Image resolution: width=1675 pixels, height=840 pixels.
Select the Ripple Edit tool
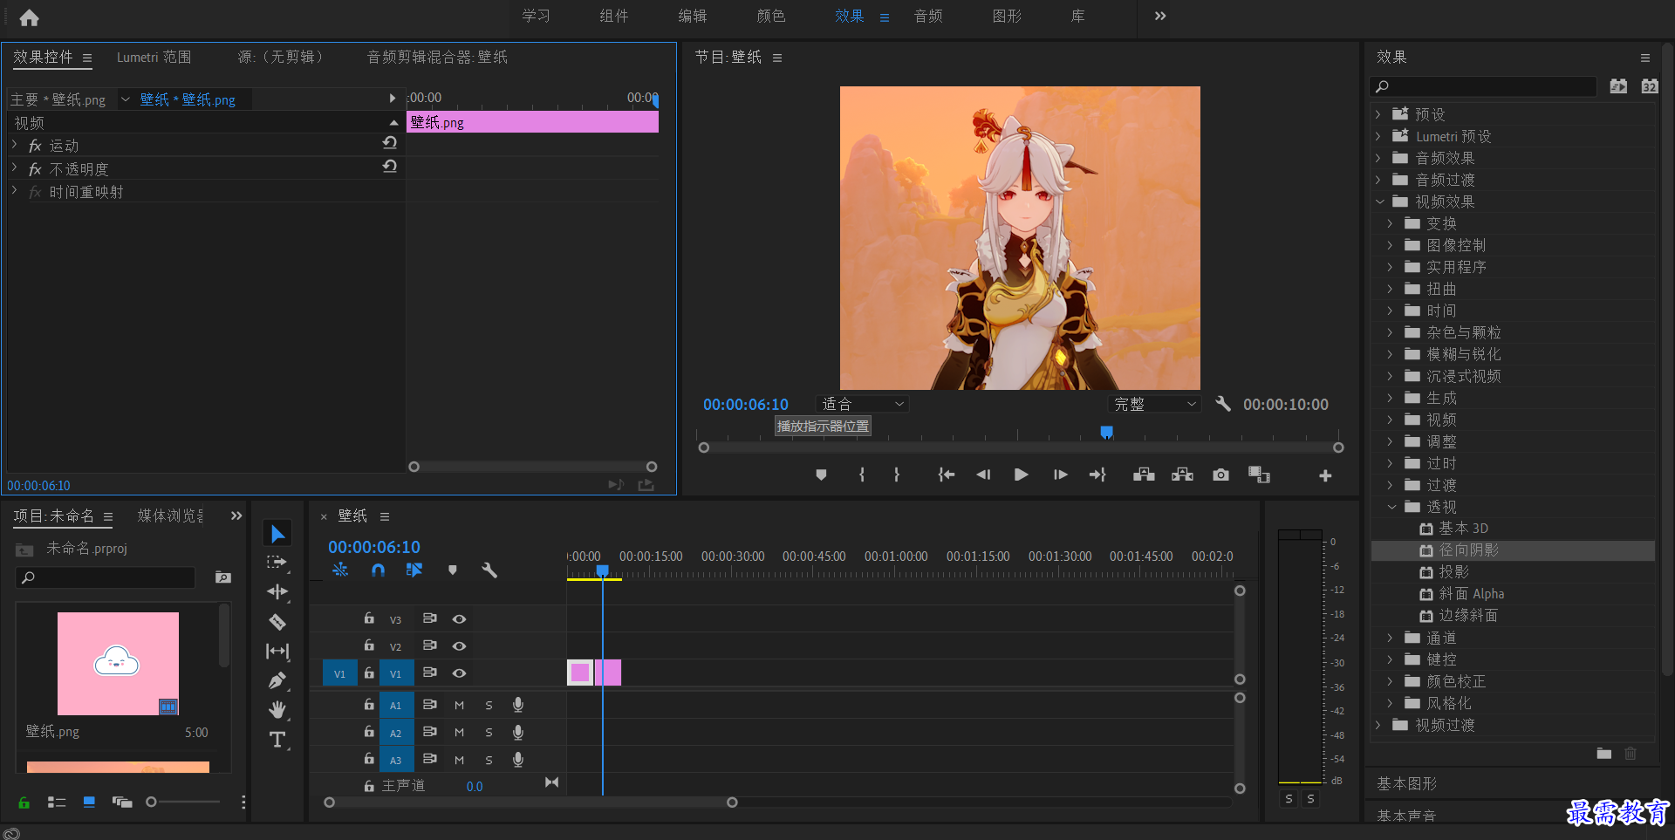(277, 592)
